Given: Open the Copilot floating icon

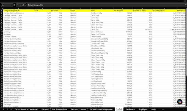Looking at the screenshot, I should coord(180,102).
